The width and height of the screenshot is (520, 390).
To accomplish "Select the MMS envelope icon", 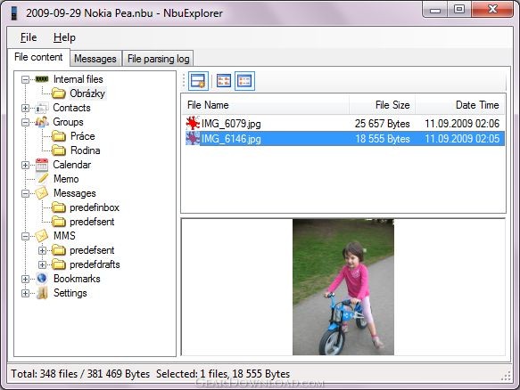I will click(x=42, y=236).
